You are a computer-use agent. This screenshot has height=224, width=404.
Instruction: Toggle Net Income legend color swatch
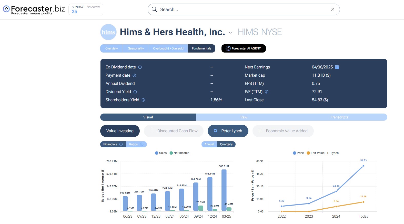pyautogui.click(x=171, y=153)
